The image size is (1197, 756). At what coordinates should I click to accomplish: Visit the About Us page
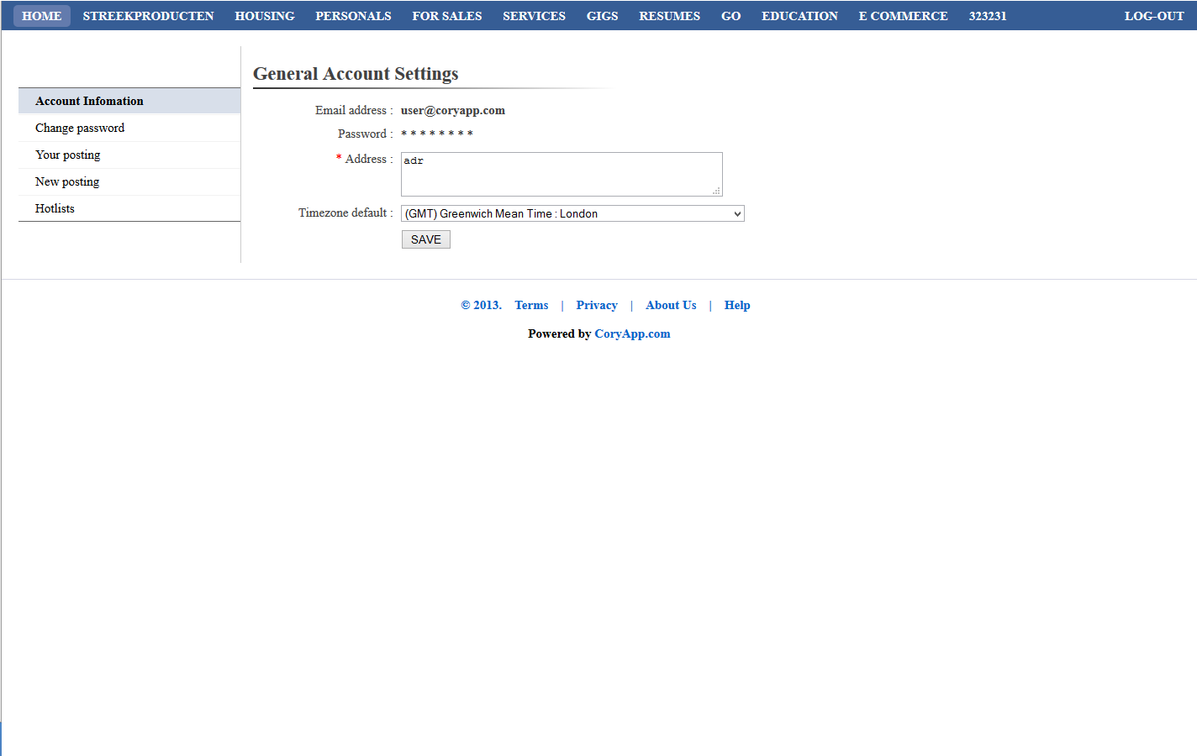point(670,305)
